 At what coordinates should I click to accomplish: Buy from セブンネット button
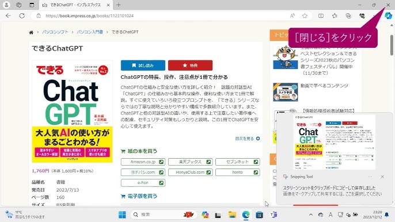(x=238, y=162)
